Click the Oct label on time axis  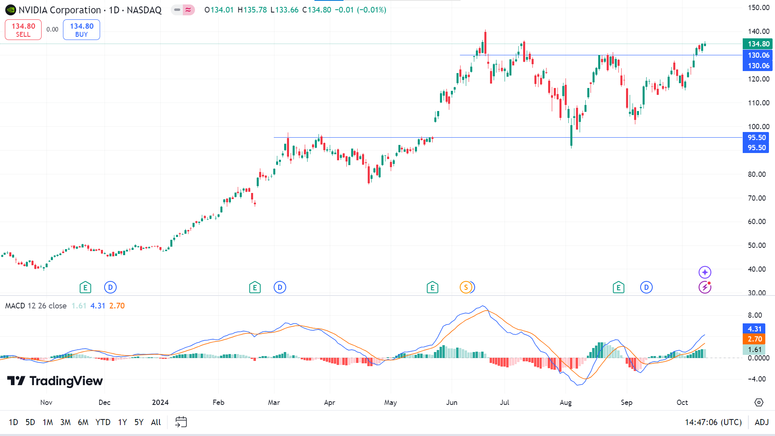coord(682,402)
